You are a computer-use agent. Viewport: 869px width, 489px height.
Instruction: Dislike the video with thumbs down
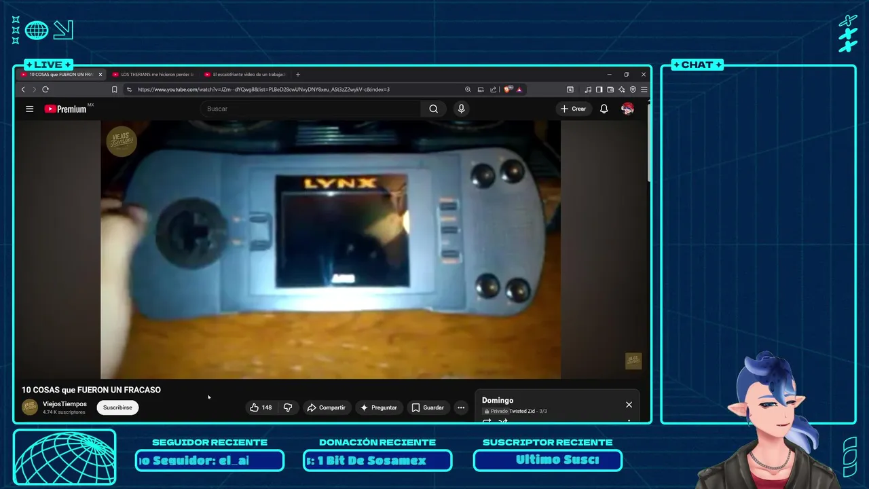[x=288, y=407]
